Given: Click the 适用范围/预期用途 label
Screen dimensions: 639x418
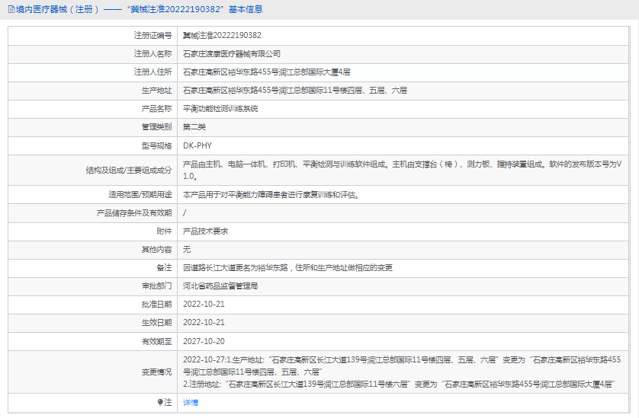Looking at the screenshot, I should pyautogui.click(x=140, y=195).
